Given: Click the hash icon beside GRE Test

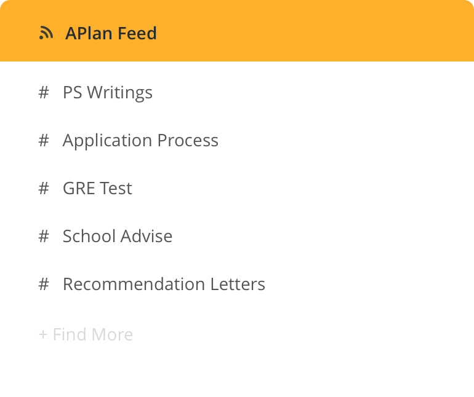Looking at the screenshot, I should pyautogui.click(x=44, y=189).
